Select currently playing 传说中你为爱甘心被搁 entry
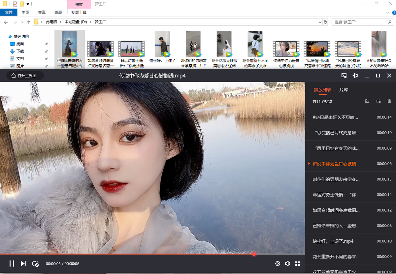Image resolution: width=396 pixels, height=274 pixels. pos(350,164)
